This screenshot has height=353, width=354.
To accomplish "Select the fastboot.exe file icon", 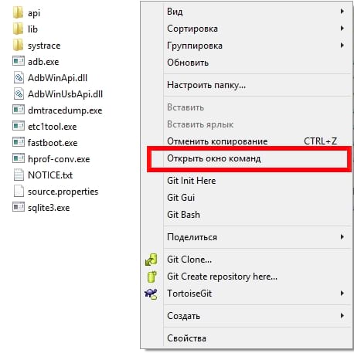I will (x=19, y=142).
